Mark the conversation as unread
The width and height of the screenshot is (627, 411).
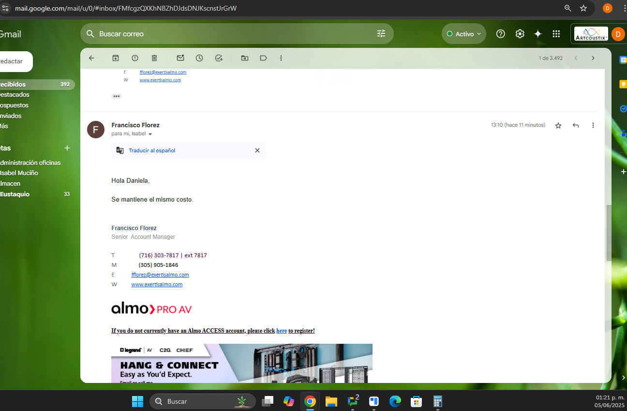(x=180, y=58)
